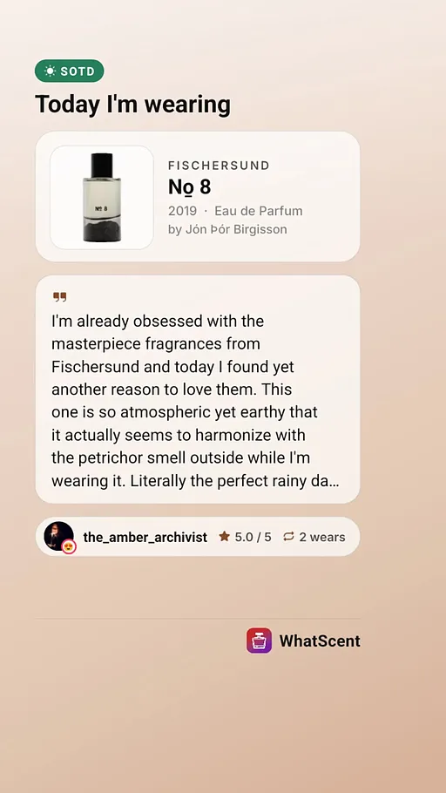Viewport: 446px width, 793px height.
Task: Click the heart-eyes emoji reaction badge
Action: (x=69, y=546)
